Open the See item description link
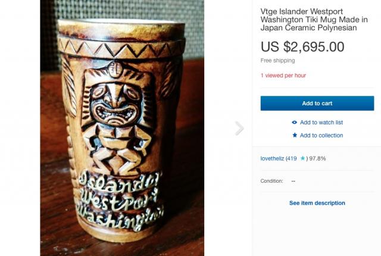This screenshot has width=381, height=256. (x=317, y=203)
